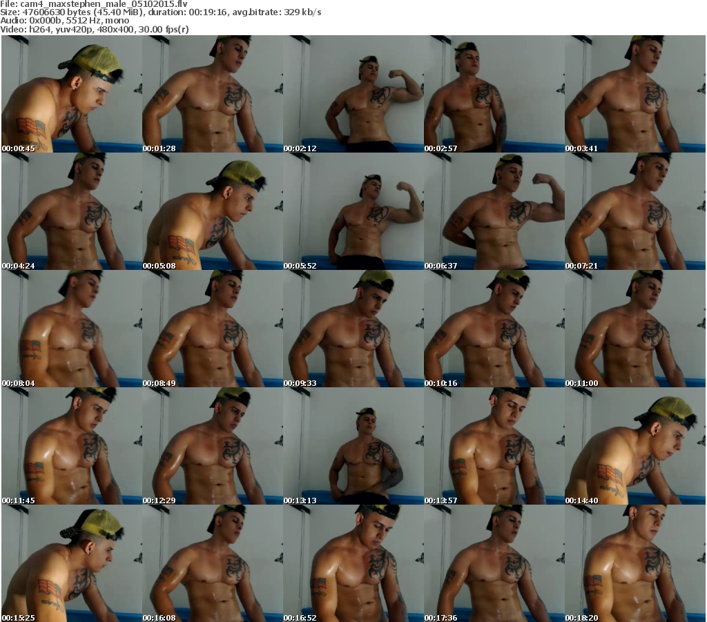
Task: Click the file name cam4_maxstephen_male_05102015.flv
Action: point(104,4)
